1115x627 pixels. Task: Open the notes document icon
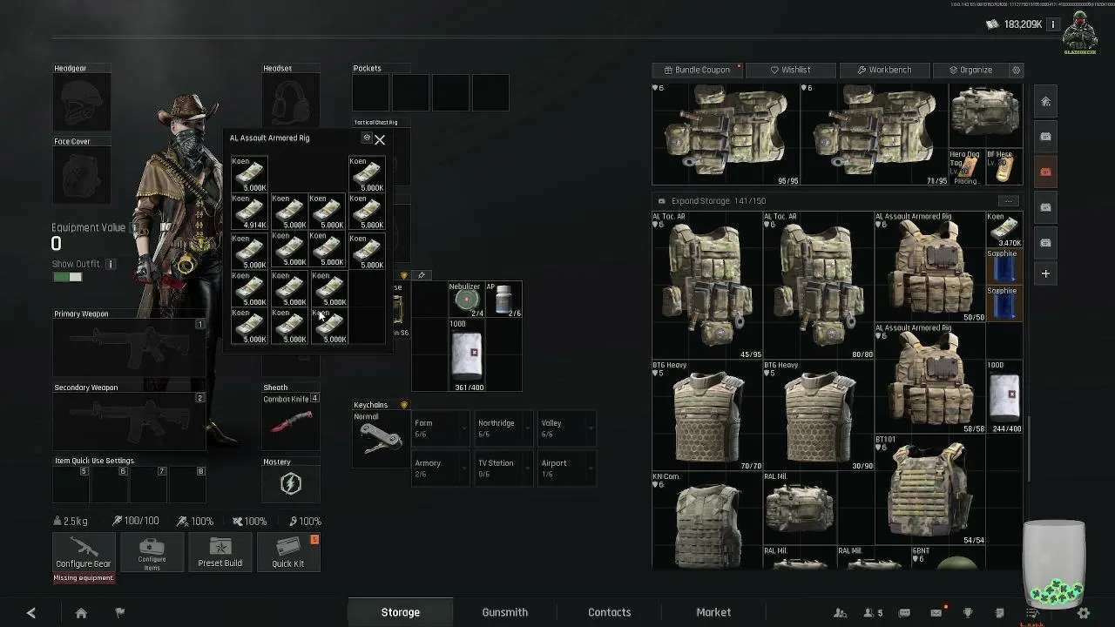(x=1000, y=613)
